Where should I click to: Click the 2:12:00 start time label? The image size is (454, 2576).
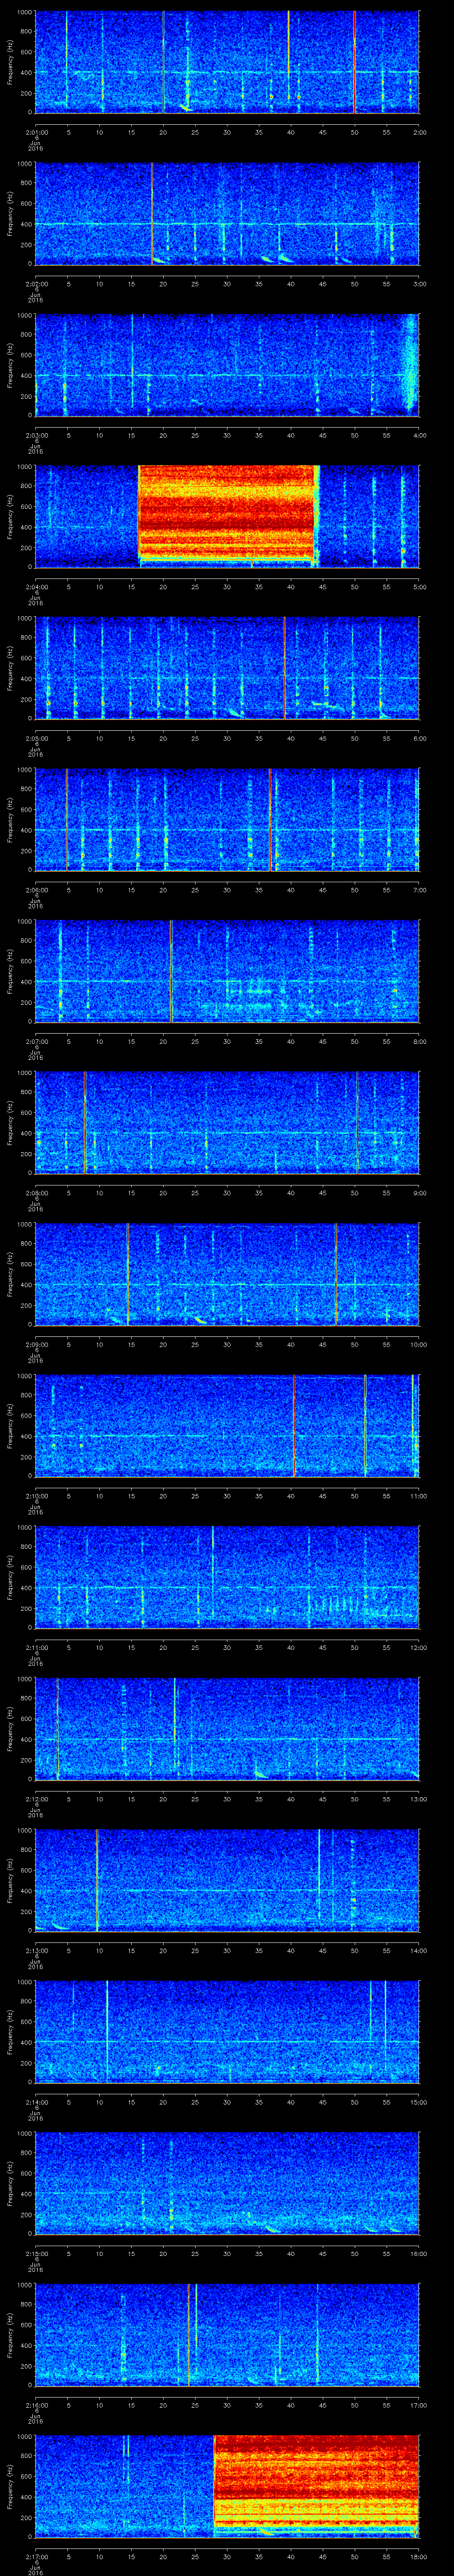[x=36, y=1799]
